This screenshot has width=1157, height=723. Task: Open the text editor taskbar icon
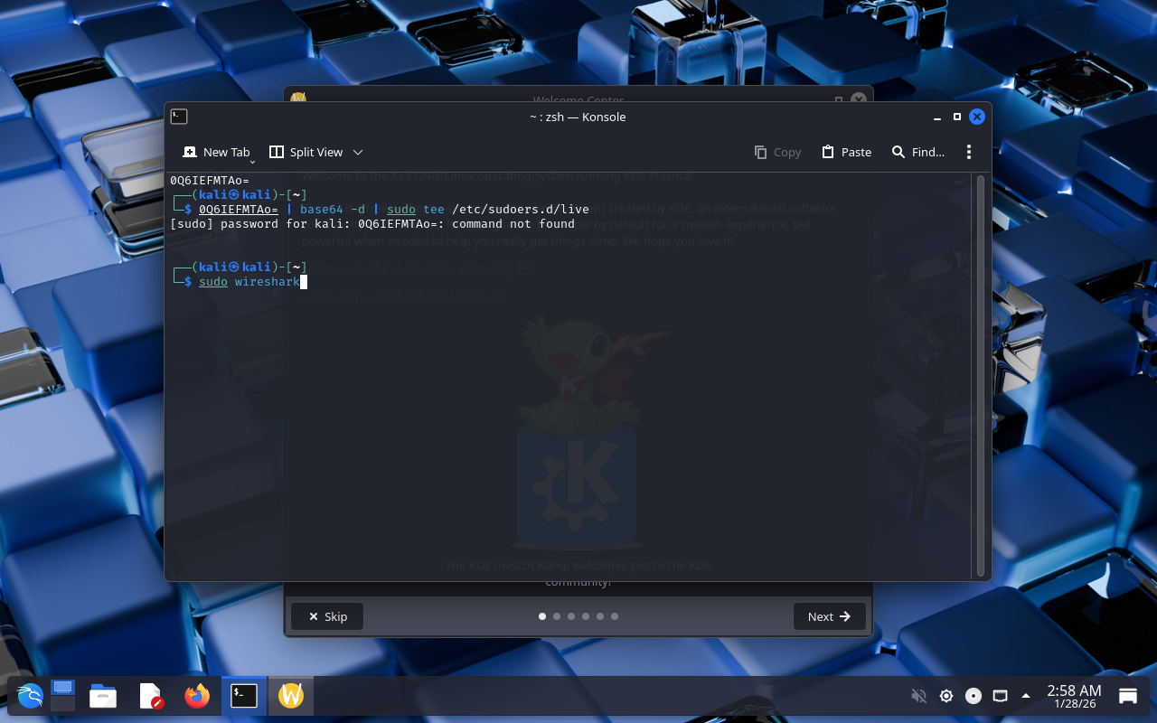[x=150, y=696]
